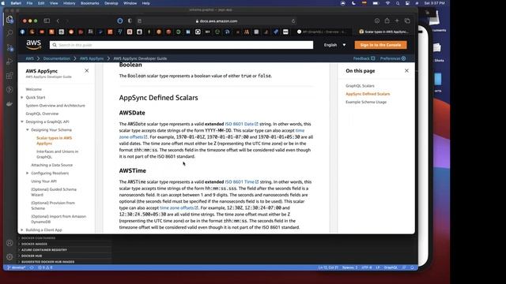The image size is (506, 284).
Task: Collapse Designing Your Schema subsection
Action: (28, 129)
